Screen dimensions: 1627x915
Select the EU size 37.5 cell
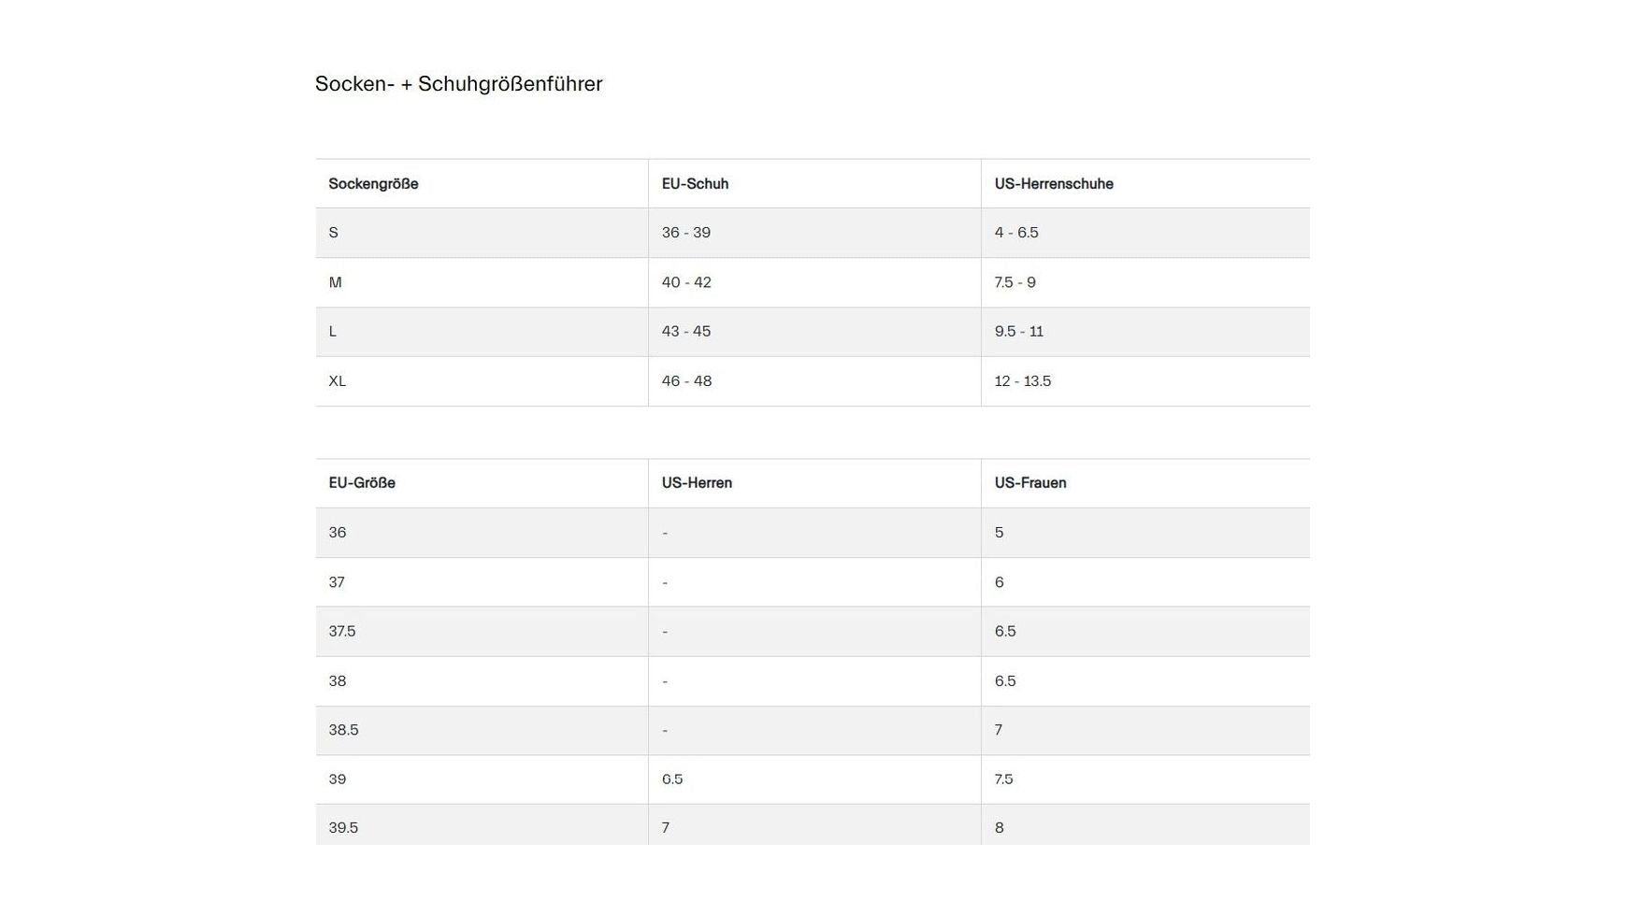click(x=482, y=632)
